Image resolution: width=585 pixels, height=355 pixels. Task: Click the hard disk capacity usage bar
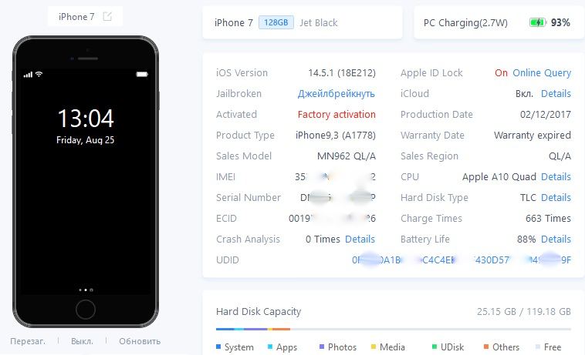394,329
